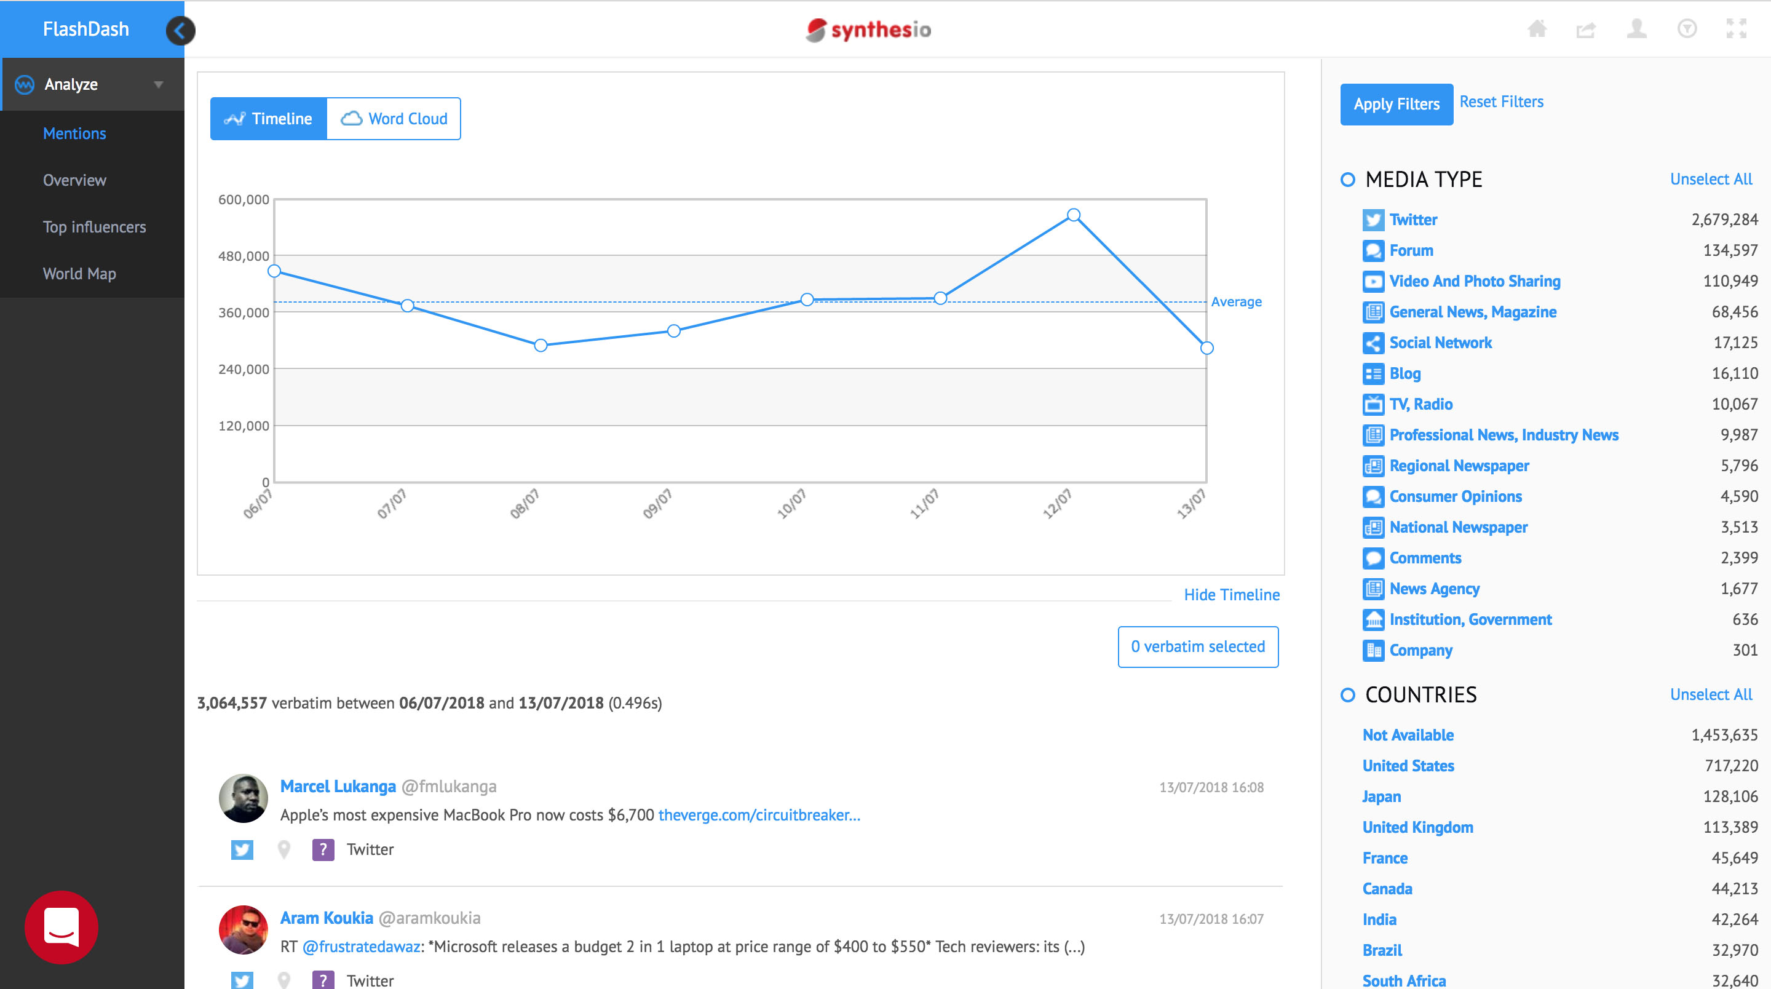
Task: Toggle fullscreen with the expand icon
Action: pyautogui.click(x=1736, y=29)
